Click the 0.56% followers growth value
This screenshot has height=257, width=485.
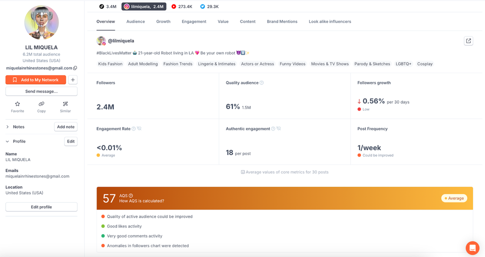373,101
